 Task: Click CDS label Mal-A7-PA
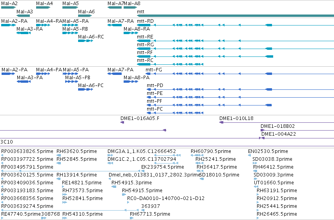pyautogui.click(x=120, y=70)
